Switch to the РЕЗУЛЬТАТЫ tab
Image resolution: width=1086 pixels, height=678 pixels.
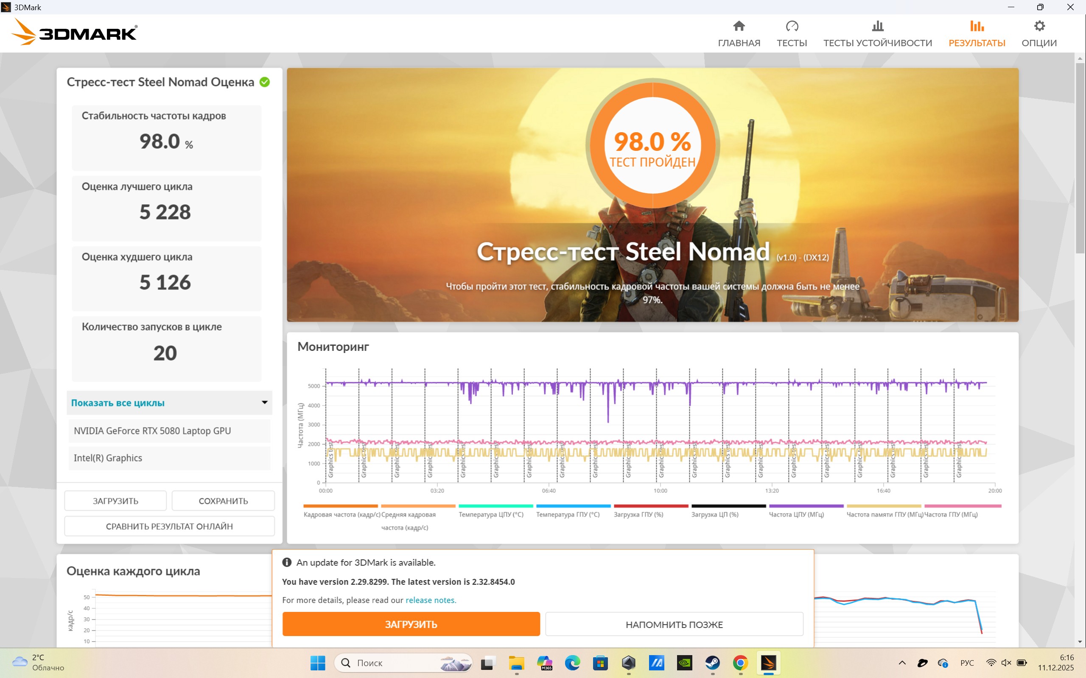pyautogui.click(x=977, y=33)
